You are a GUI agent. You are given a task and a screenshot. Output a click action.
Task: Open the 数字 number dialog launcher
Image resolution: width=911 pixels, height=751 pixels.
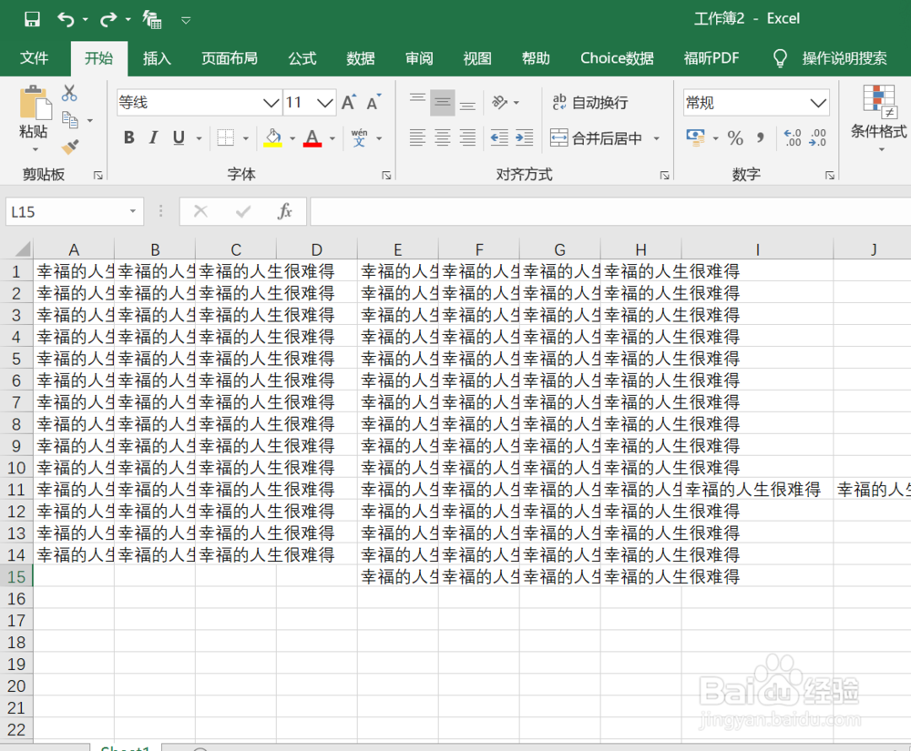(830, 176)
